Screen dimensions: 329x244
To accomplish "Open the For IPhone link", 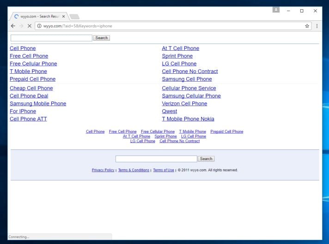I will 23,112.
